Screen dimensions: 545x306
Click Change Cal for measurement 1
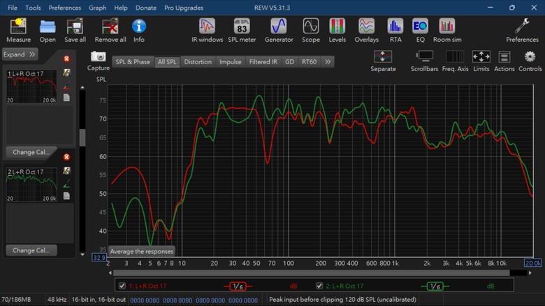[31, 152]
